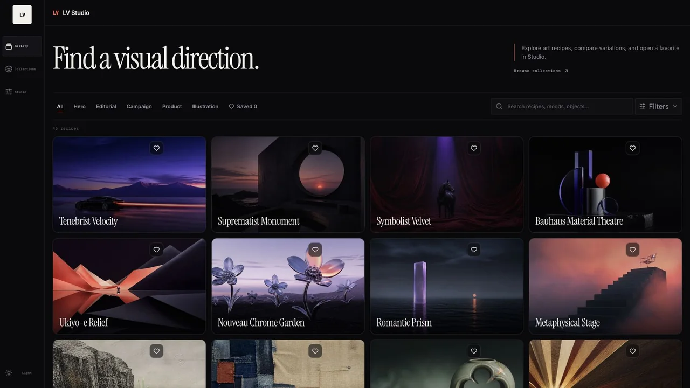Filter by the Product tab
The width and height of the screenshot is (690, 388).
tap(172, 107)
